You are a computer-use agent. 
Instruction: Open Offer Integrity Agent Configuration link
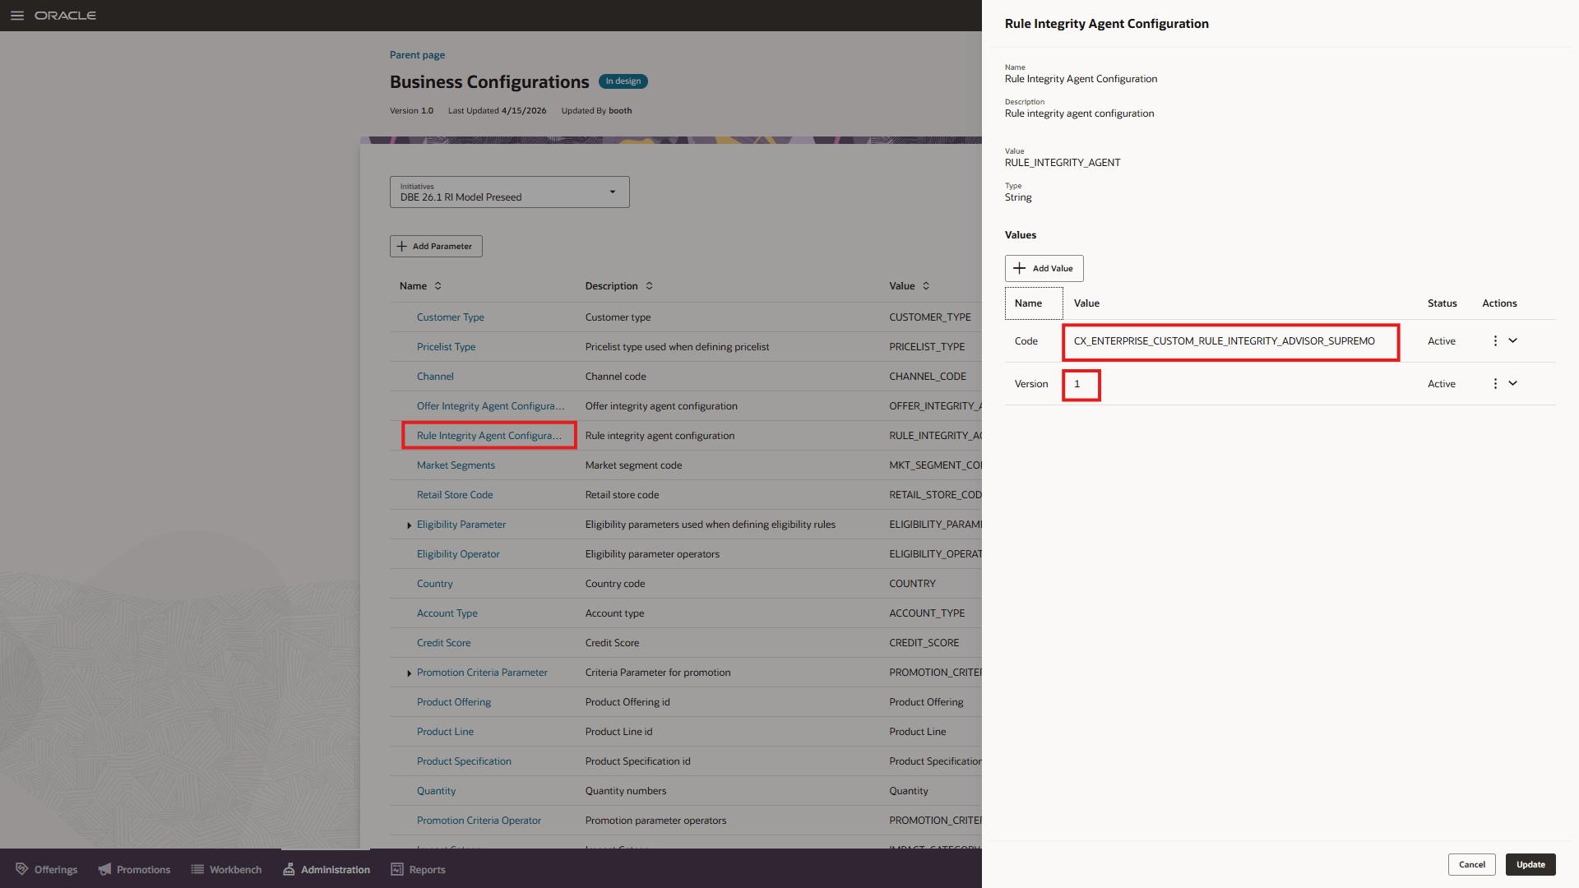click(x=490, y=406)
